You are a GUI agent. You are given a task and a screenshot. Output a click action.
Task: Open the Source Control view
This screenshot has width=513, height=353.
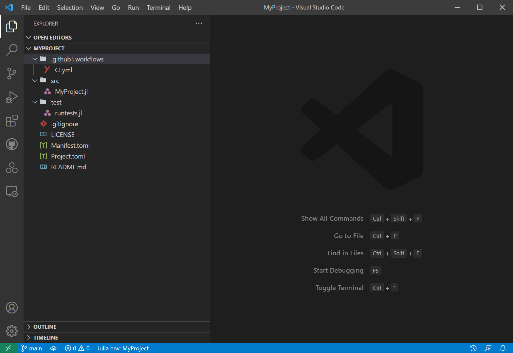12,74
